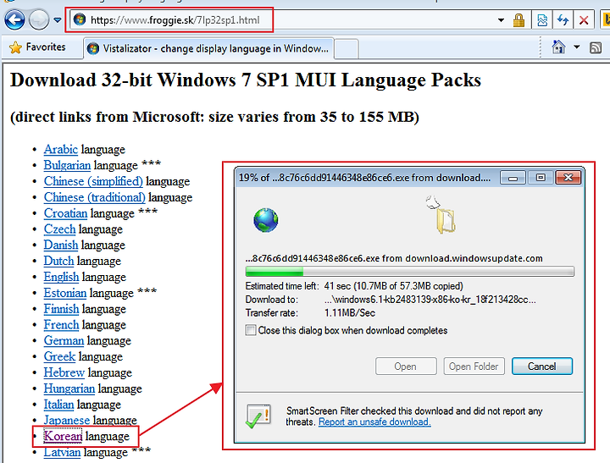Click the green download progress bar
The height and width of the screenshot is (463, 610).
click(409, 272)
